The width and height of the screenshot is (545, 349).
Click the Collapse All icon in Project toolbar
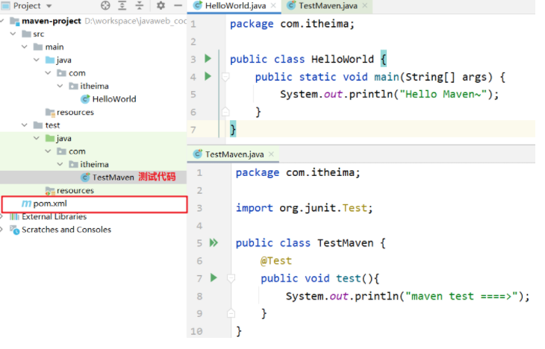coord(140,5)
